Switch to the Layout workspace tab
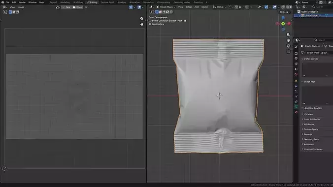 (53, 2)
